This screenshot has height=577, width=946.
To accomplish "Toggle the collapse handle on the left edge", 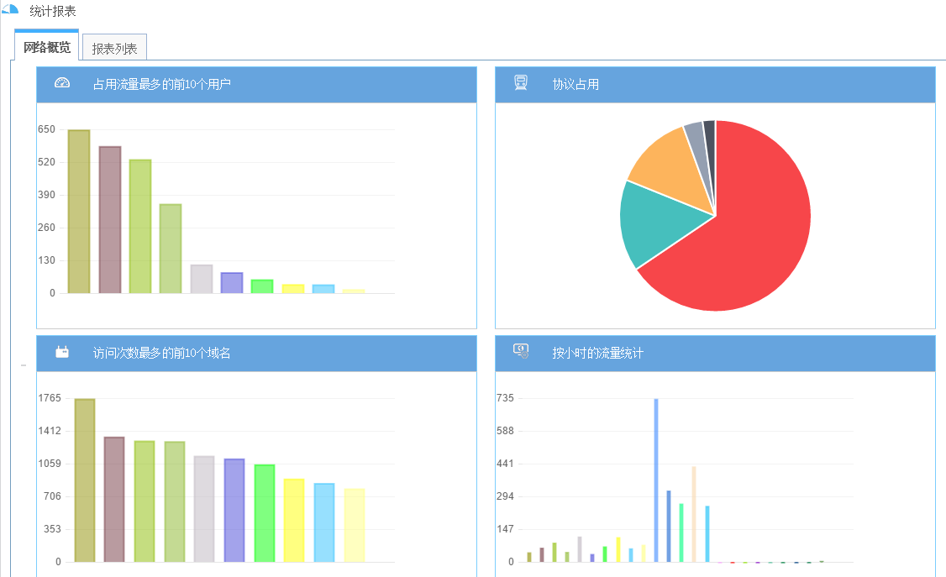I will pos(23,366).
